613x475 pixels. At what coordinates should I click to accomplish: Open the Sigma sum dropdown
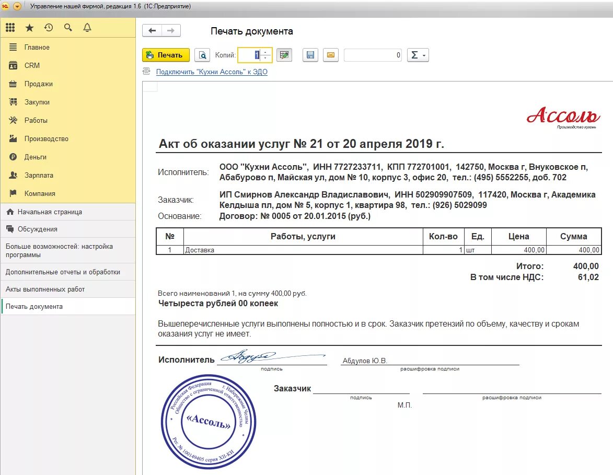coord(418,55)
